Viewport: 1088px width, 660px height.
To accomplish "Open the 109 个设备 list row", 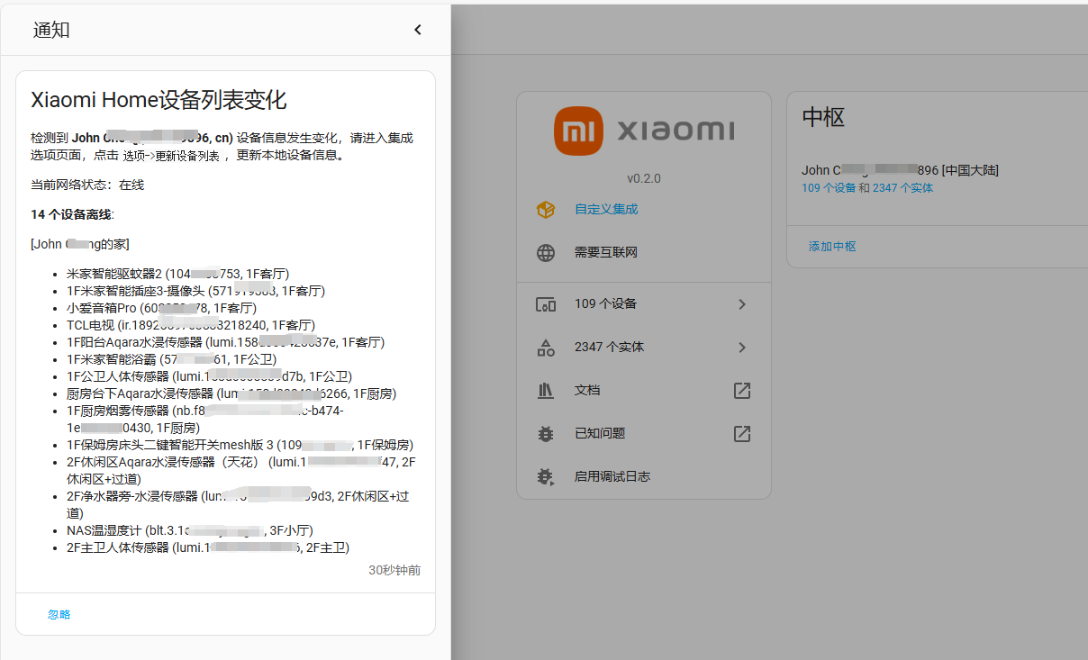I will [644, 304].
